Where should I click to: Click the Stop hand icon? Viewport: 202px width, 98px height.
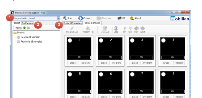[x=116, y=28]
